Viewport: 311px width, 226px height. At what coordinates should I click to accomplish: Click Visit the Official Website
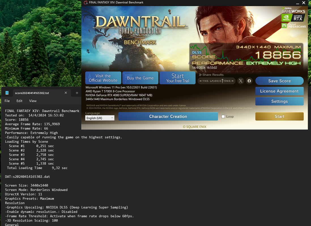tap(103, 78)
